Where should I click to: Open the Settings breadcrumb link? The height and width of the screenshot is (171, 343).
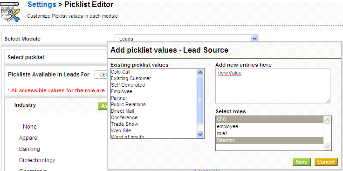[42, 5]
